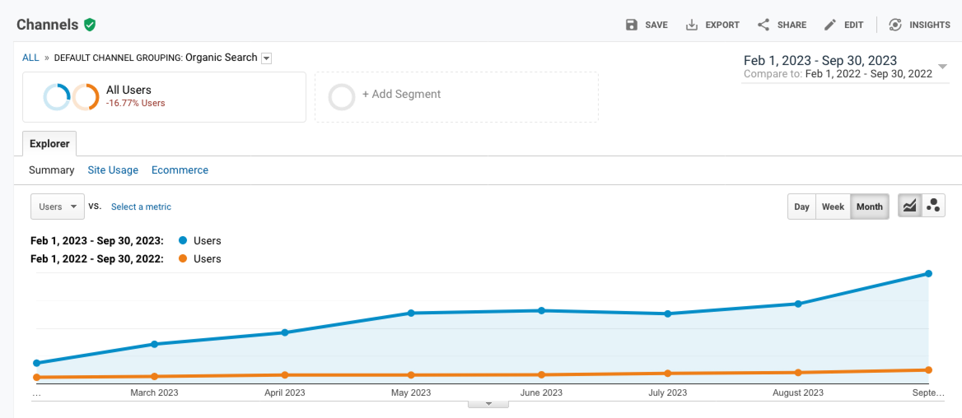Image resolution: width=962 pixels, height=418 pixels.
Task: Click the blue 2023 Users legend dot
Action: (183, 240)
